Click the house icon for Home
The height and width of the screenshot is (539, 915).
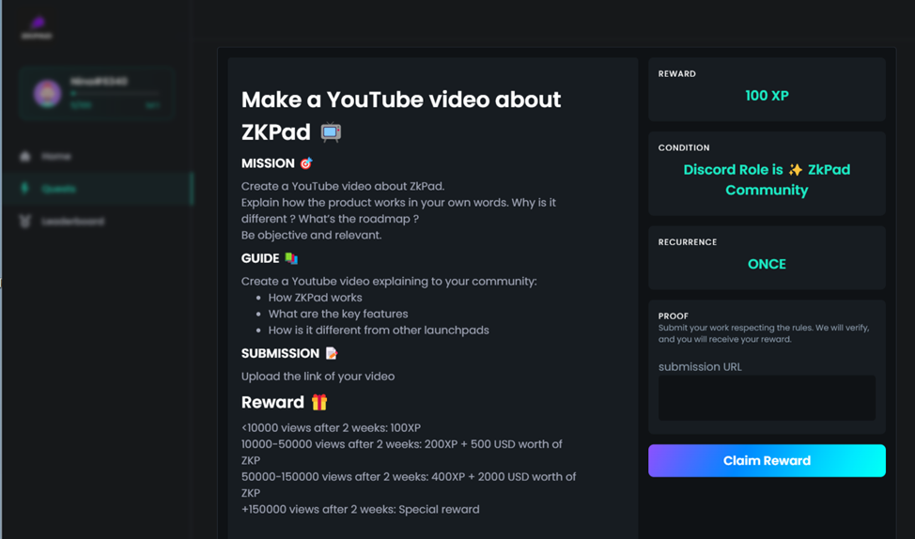24,156
